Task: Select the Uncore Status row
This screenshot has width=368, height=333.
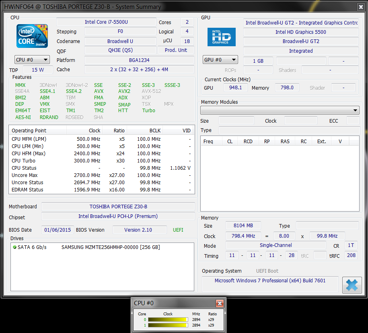Action: point(102,182)
